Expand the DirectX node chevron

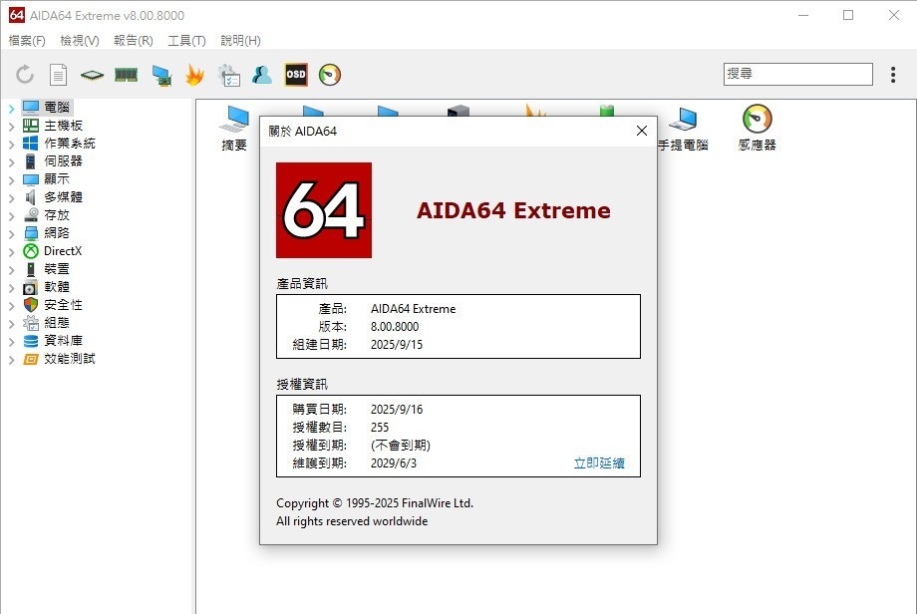click(11, 252)
